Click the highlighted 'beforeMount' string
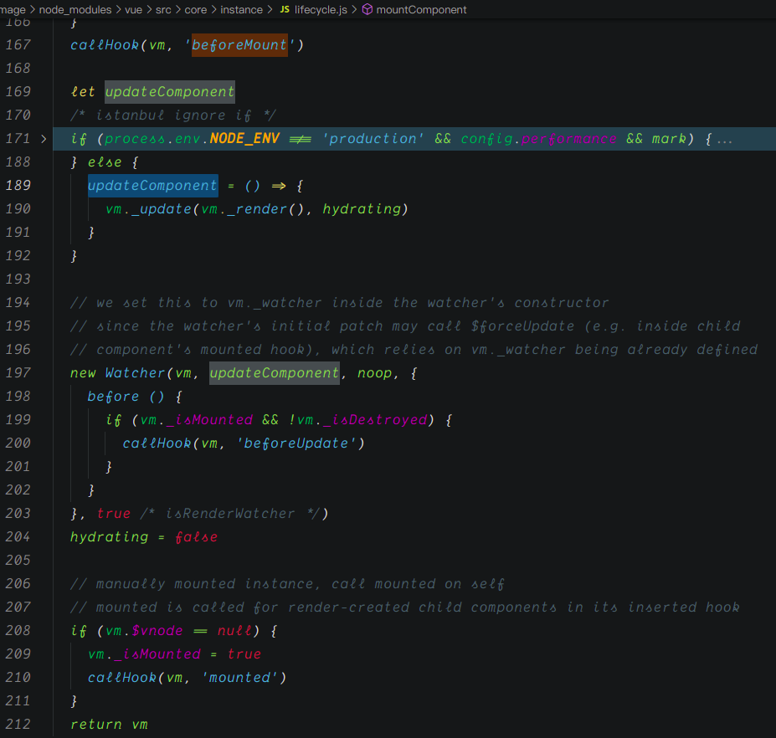776x738 pixels. pos(239,45)
